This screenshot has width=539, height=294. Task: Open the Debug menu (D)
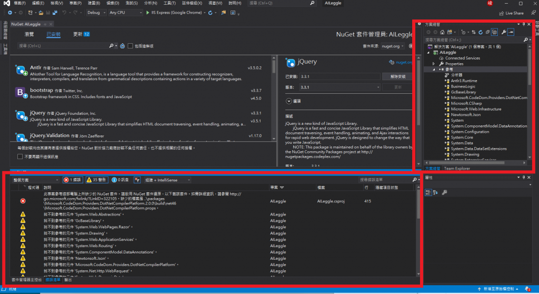click(x=113, y=3)
